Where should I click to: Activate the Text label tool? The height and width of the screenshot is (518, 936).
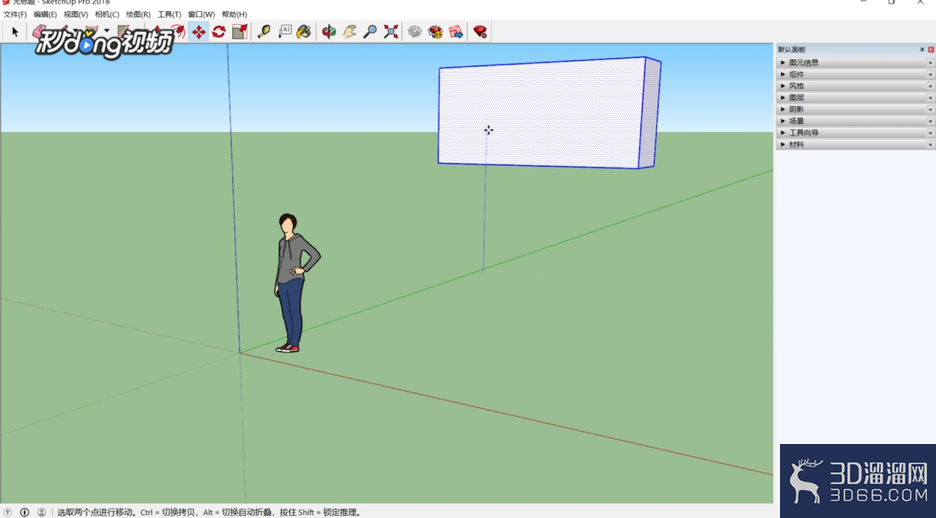[x=285, y=32]
